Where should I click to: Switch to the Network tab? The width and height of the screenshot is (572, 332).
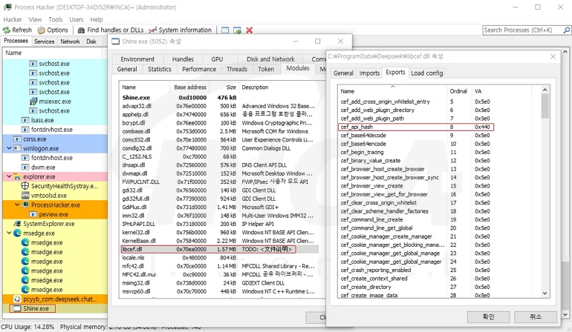pyautogui.click(x=70, y=41)
